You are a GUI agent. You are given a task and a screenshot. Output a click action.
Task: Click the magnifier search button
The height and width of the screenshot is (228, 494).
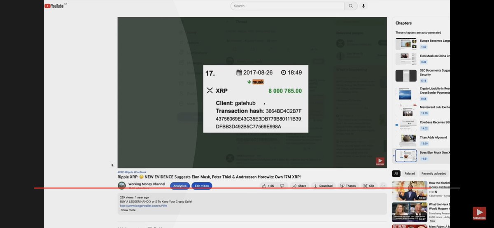pos(351,6)
